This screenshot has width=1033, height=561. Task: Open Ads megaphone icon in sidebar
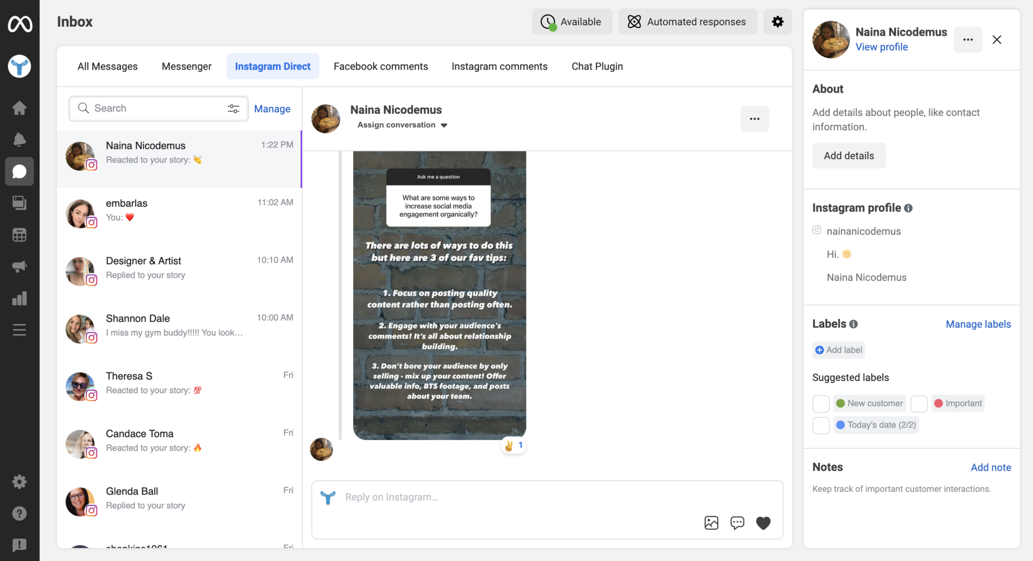(x=20, y=267)
